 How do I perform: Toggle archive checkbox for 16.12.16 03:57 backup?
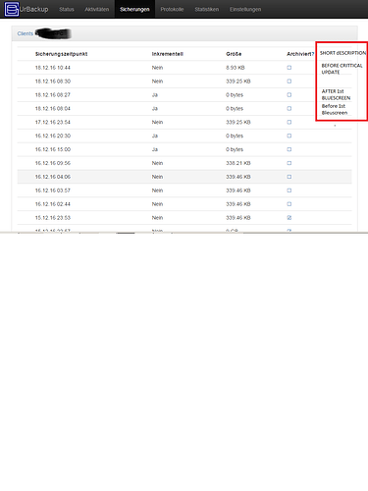pyautogui.click(x=289, y=191)
